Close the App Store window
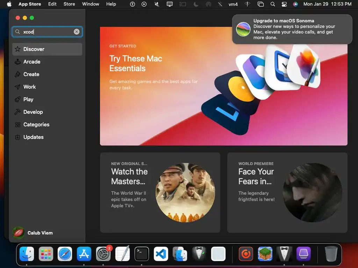The width and height of the screenshot is (358, 268). (18, 18)
